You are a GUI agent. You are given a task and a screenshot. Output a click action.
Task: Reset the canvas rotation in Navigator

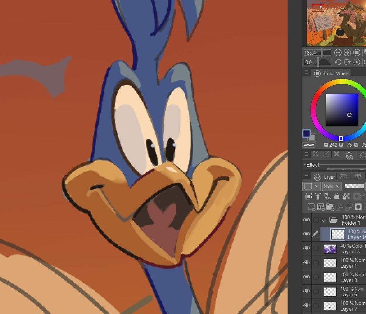pos(357,62)
